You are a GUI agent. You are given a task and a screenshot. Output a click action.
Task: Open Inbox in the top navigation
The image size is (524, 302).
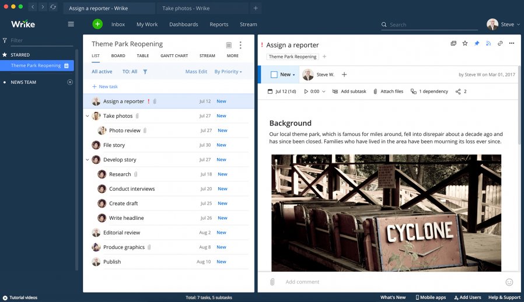tap(118, 24)
